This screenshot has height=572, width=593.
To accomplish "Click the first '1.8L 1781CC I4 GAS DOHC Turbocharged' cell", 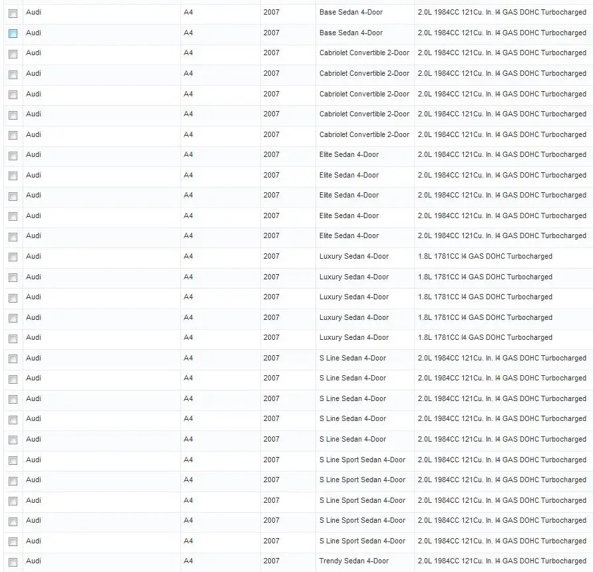I will [485, 256].
